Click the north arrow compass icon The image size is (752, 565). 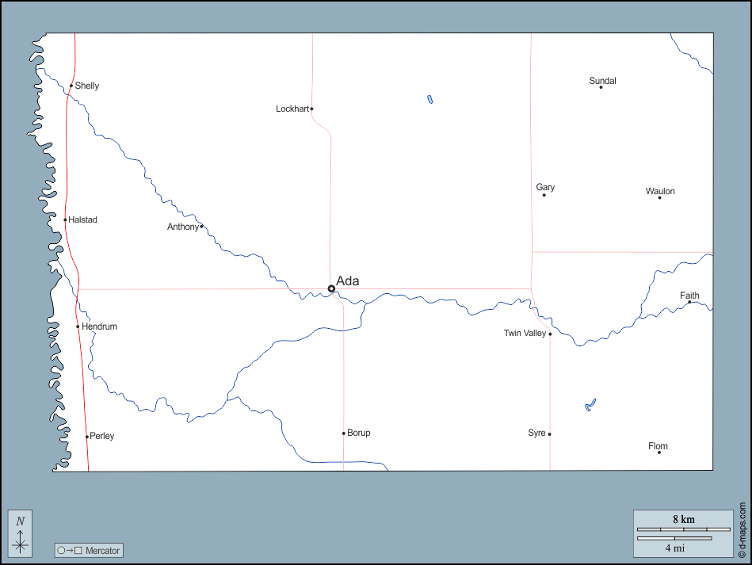21,533
